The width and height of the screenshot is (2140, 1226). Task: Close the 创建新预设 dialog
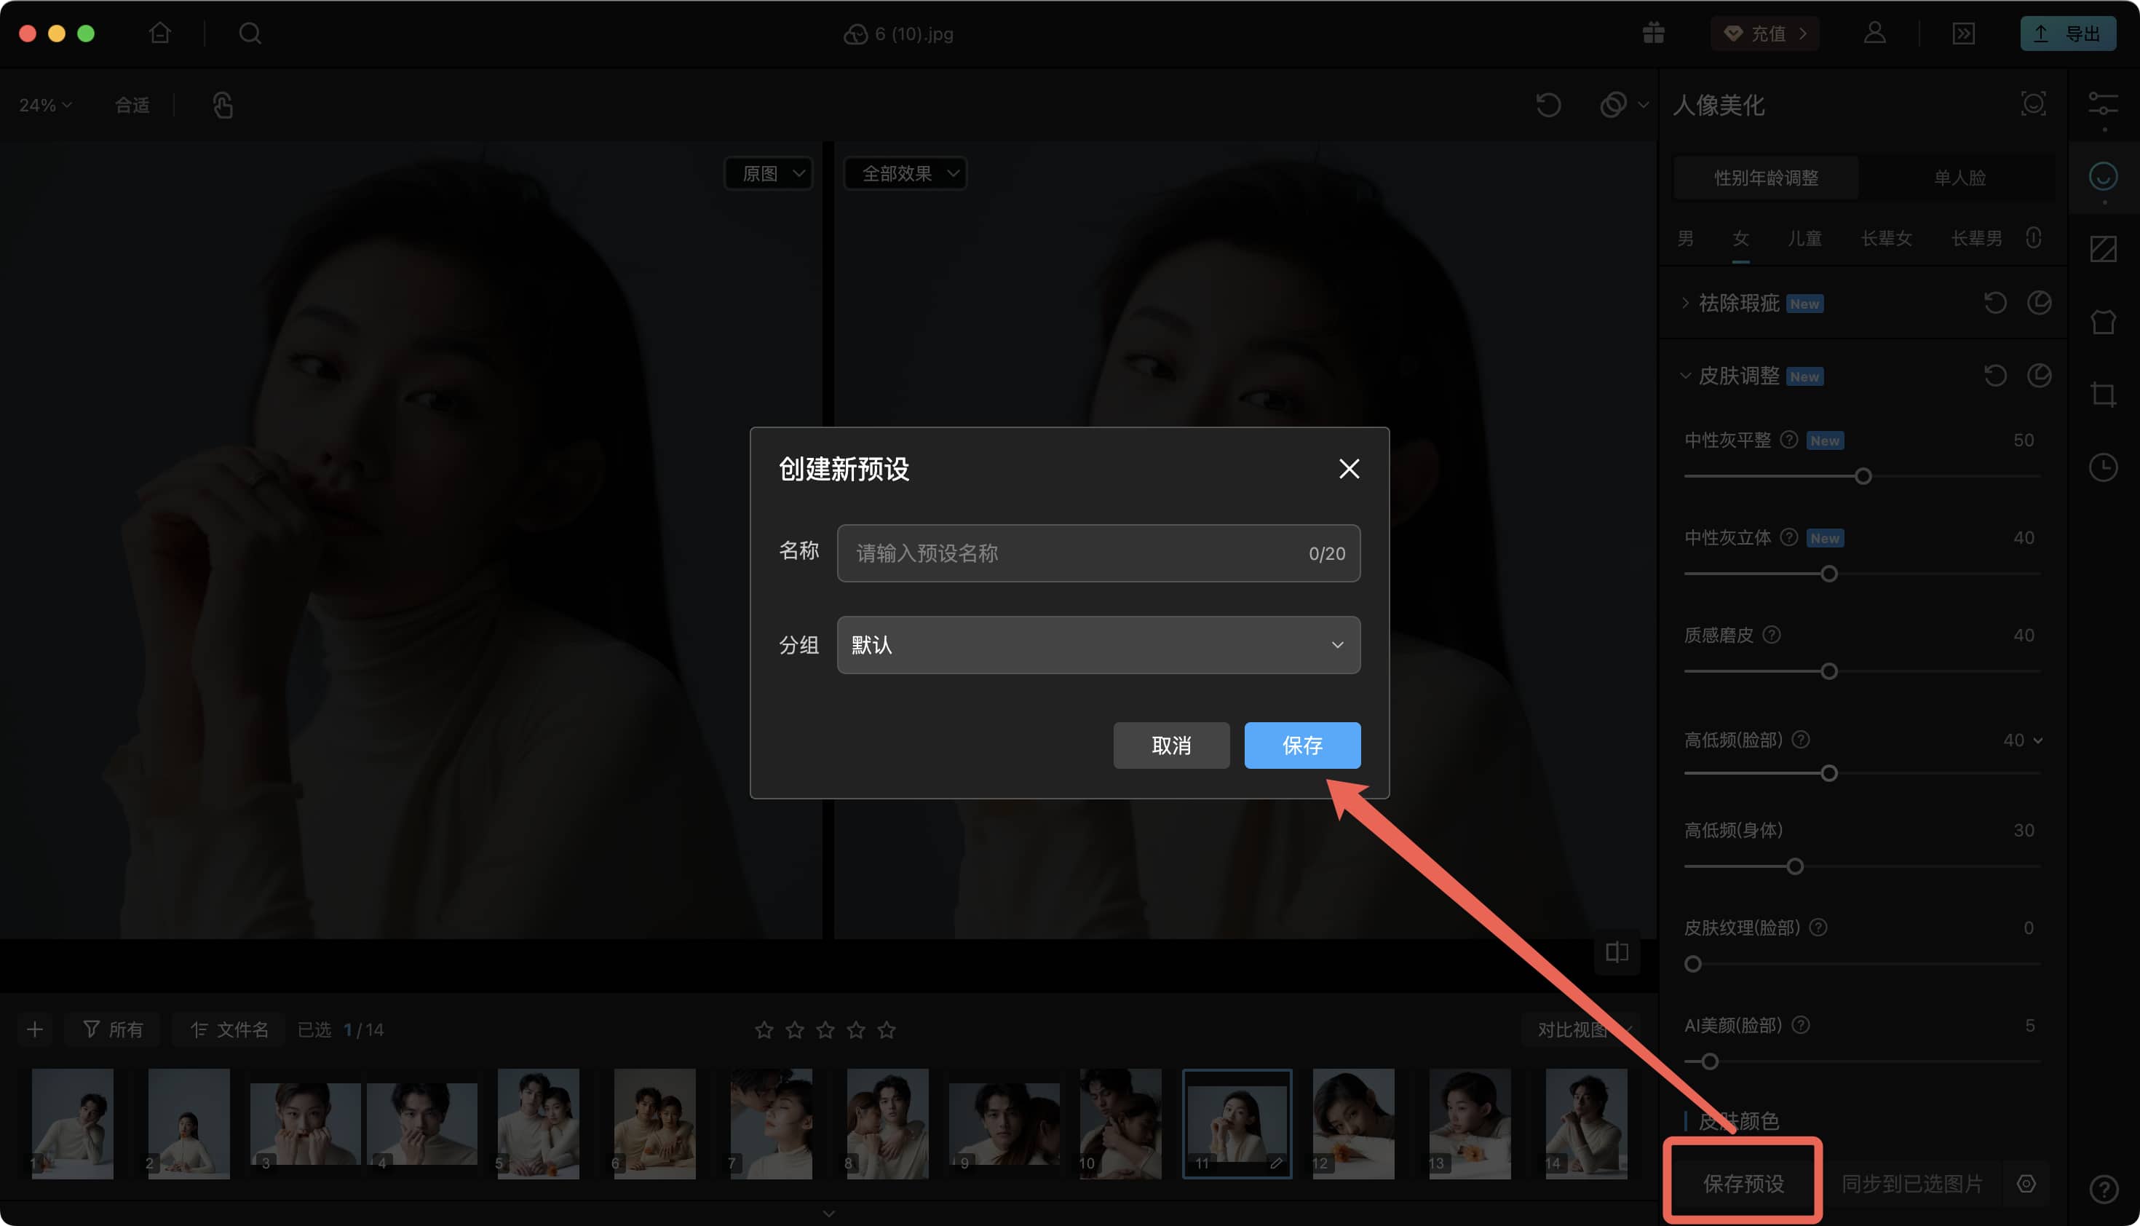(x=1349, y=469)
